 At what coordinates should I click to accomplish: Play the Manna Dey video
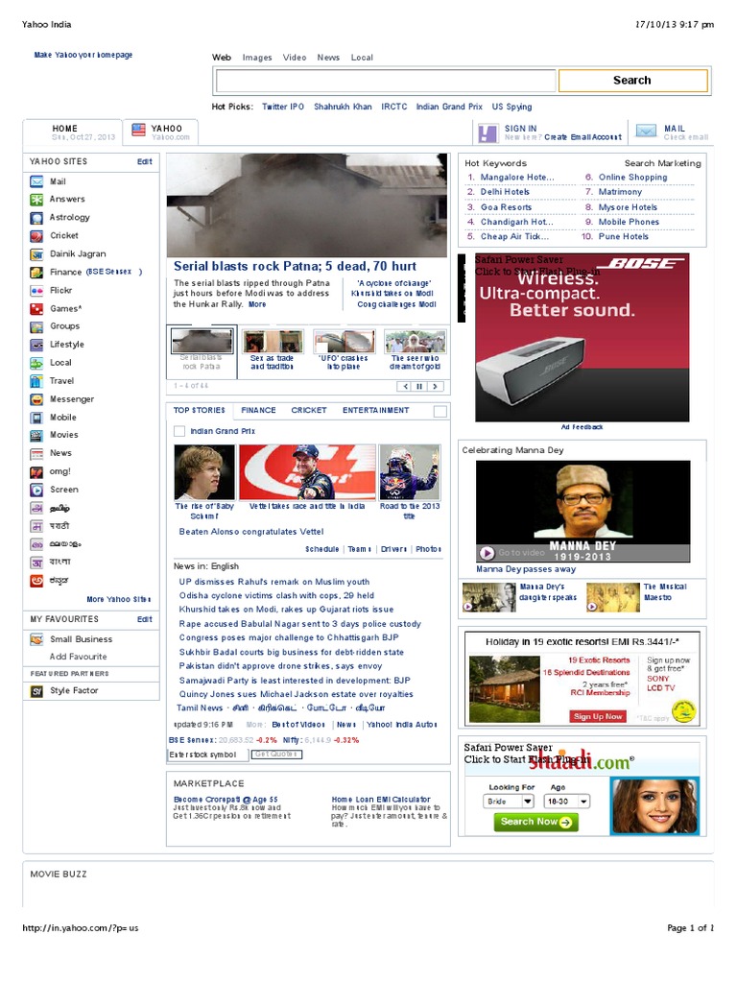pos(487,553)
